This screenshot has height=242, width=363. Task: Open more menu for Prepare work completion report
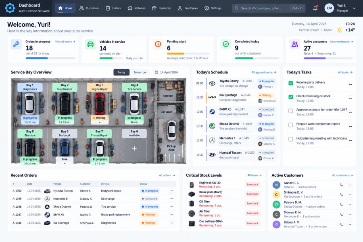350,126
